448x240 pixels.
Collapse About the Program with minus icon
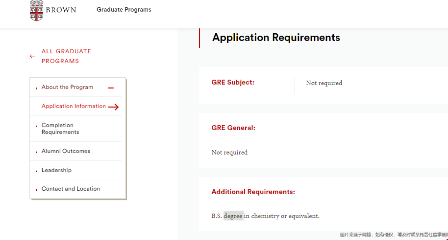pyautogui.click(x=111, y=88)
